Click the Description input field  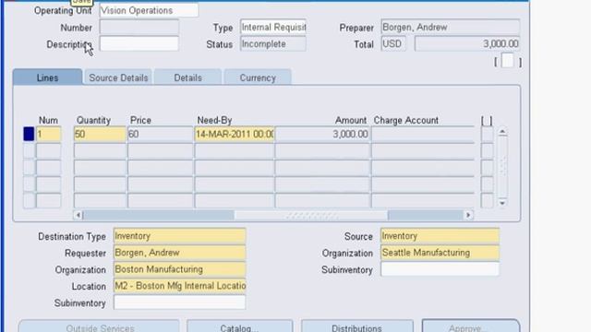point(139,44)
